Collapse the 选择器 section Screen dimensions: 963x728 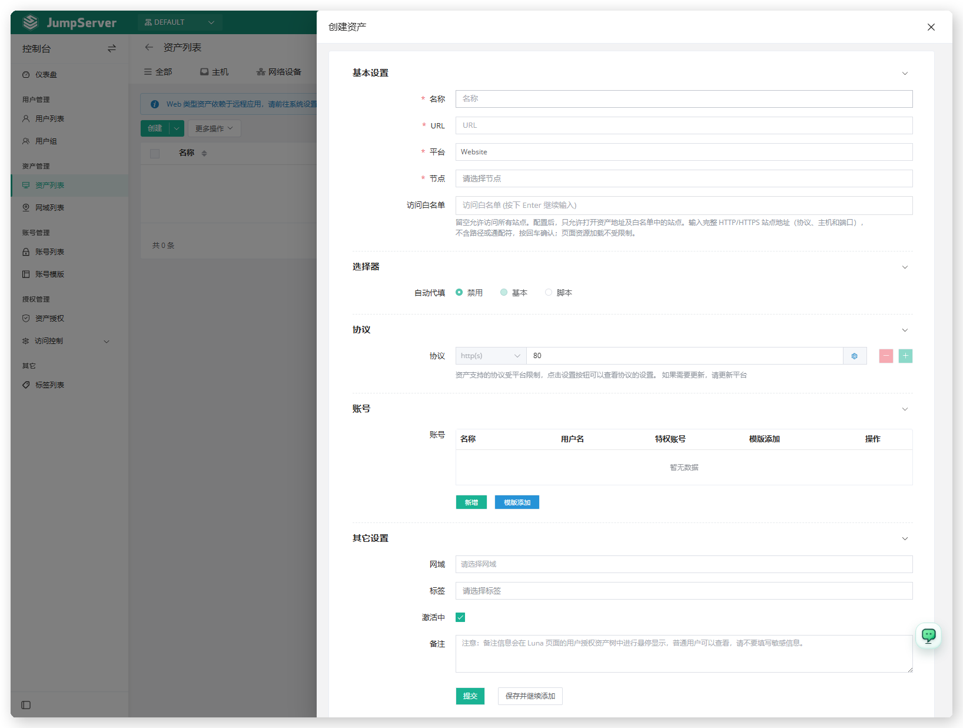tap(905, 267)
